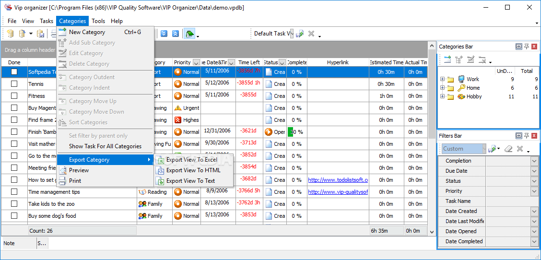
Task: Pin the Categories Bar panel
Action: click(527, 47)
